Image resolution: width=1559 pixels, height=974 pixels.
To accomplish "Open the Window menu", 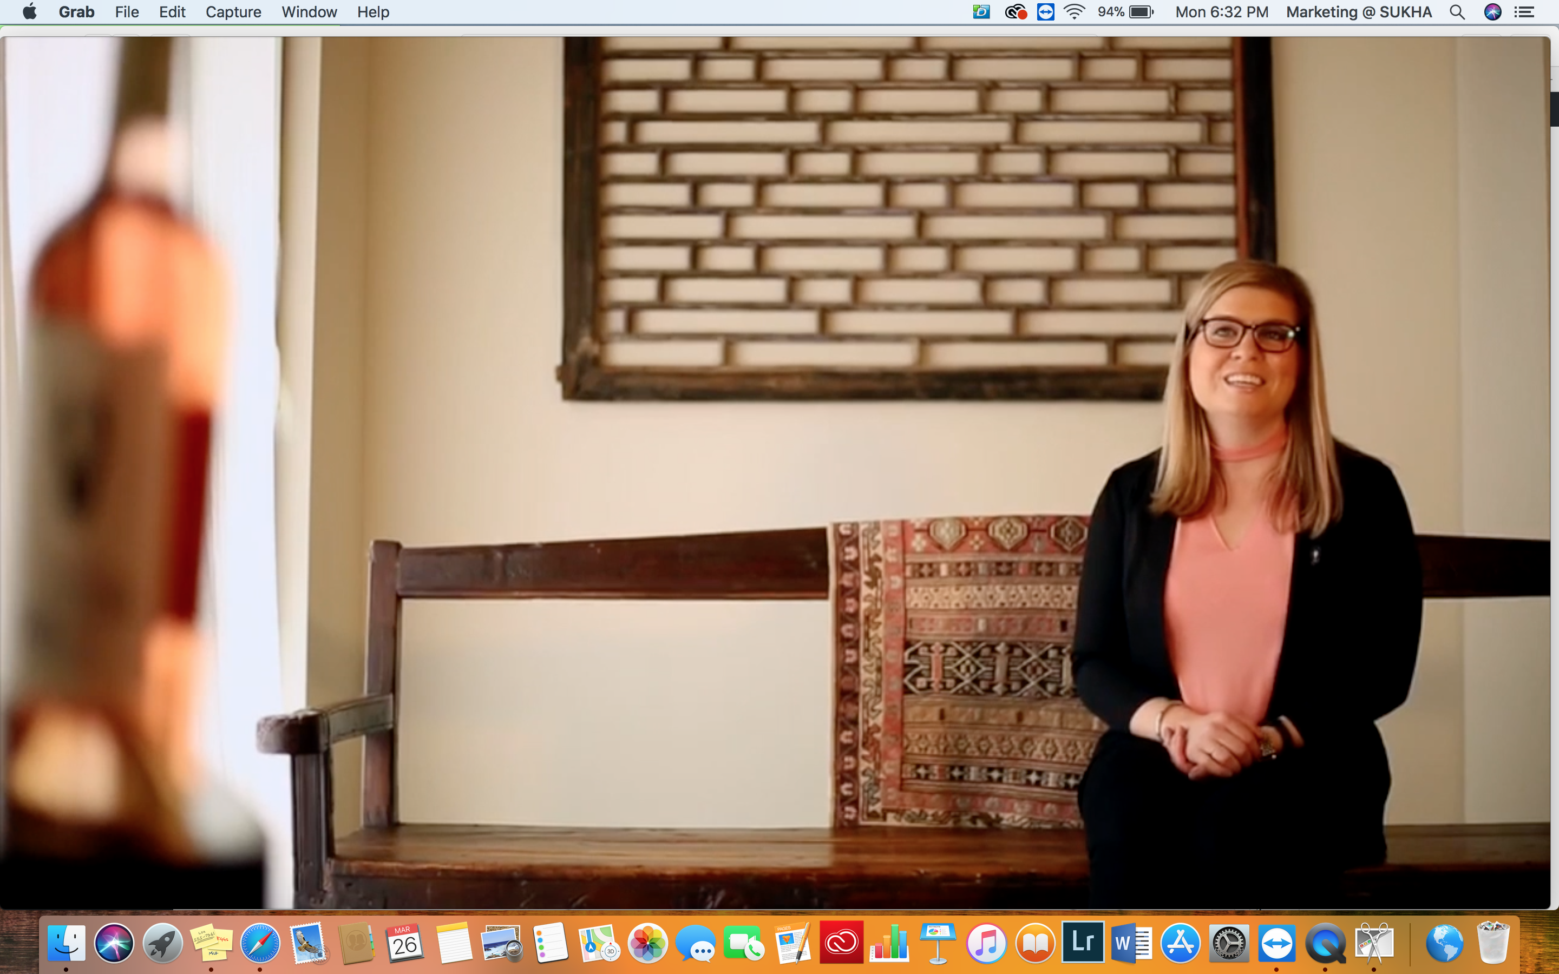I will coord(309,12).
